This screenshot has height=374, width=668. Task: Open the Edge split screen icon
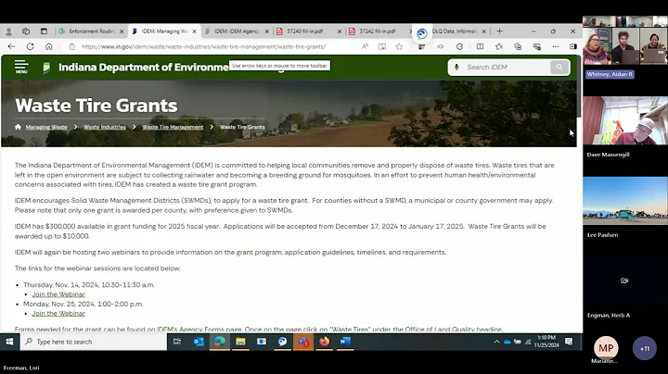pos(480,46)
